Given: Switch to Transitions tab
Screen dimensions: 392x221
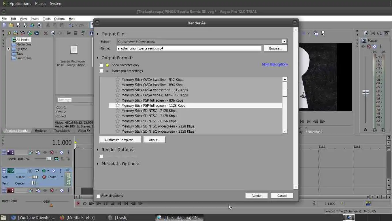Looking at the screenshot, I should pyautogui.click(x=62, y=131).
